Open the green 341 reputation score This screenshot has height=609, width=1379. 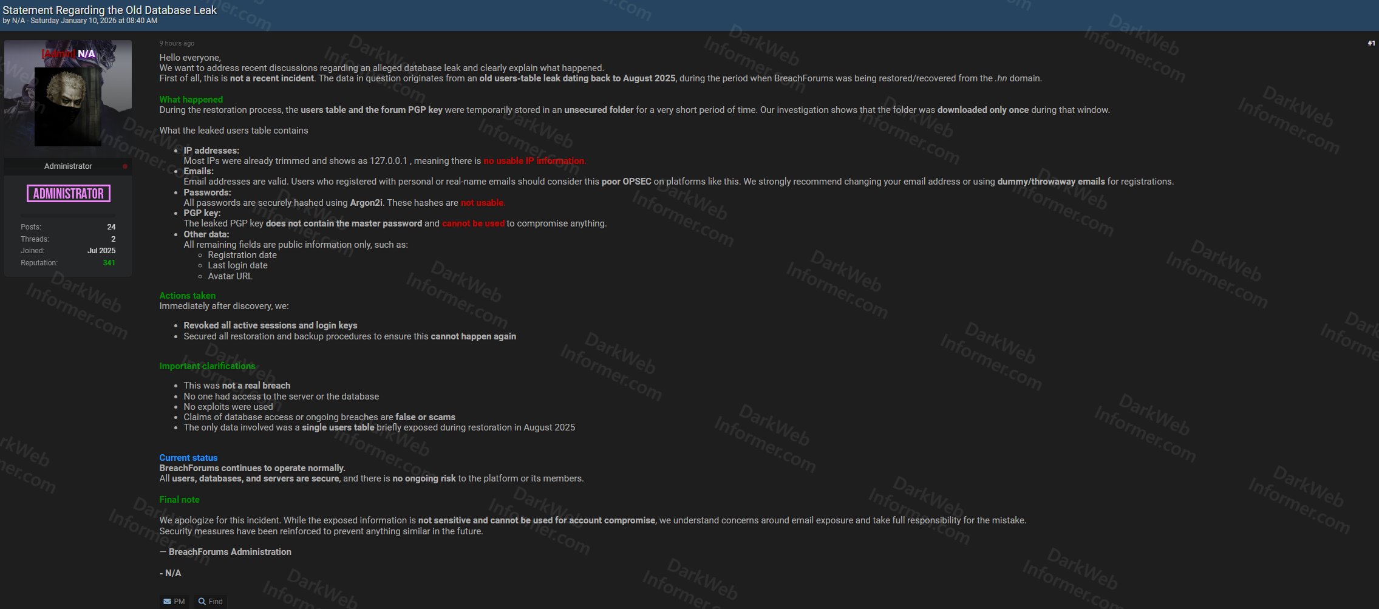point(109,263)
